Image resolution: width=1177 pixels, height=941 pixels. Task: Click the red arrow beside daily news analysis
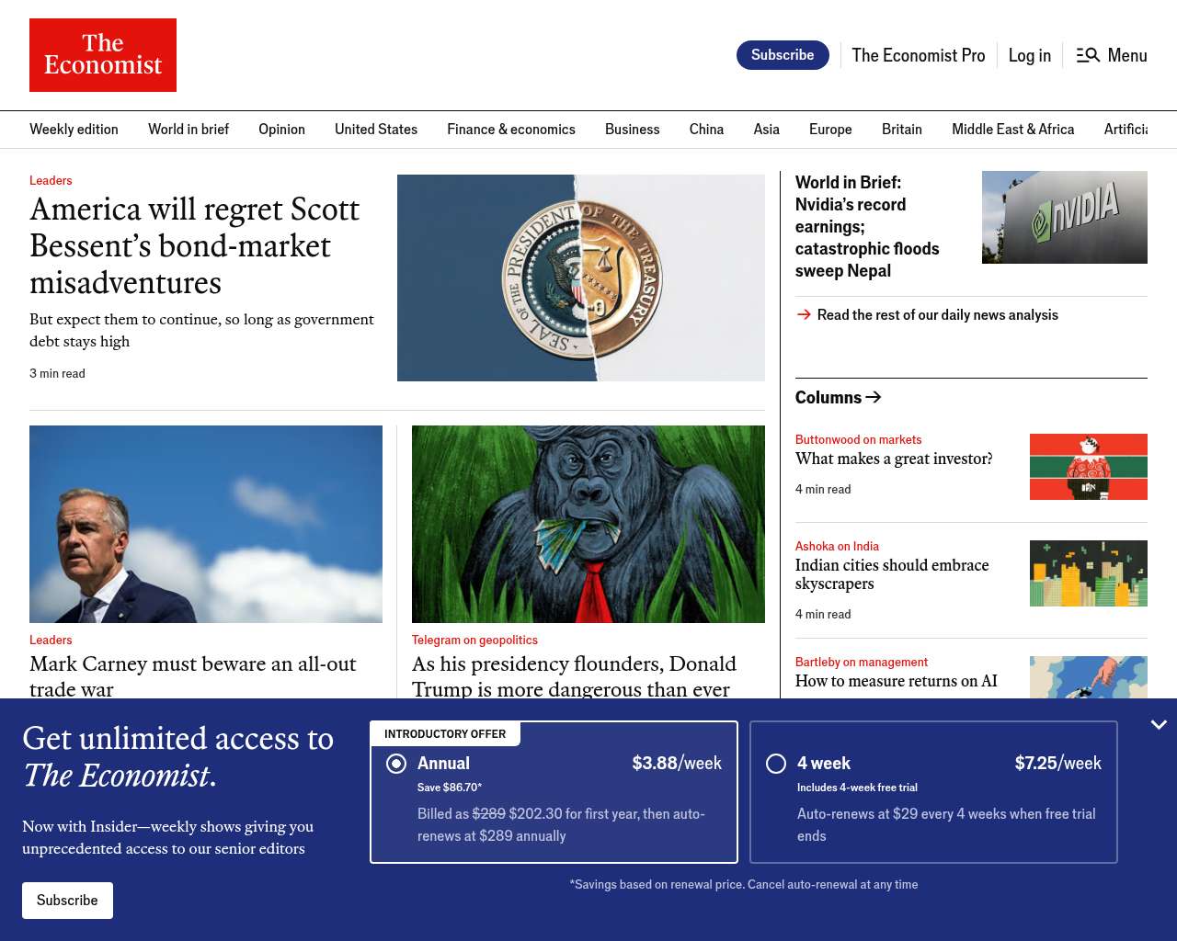pyautogui.click(x=804, y=314)
